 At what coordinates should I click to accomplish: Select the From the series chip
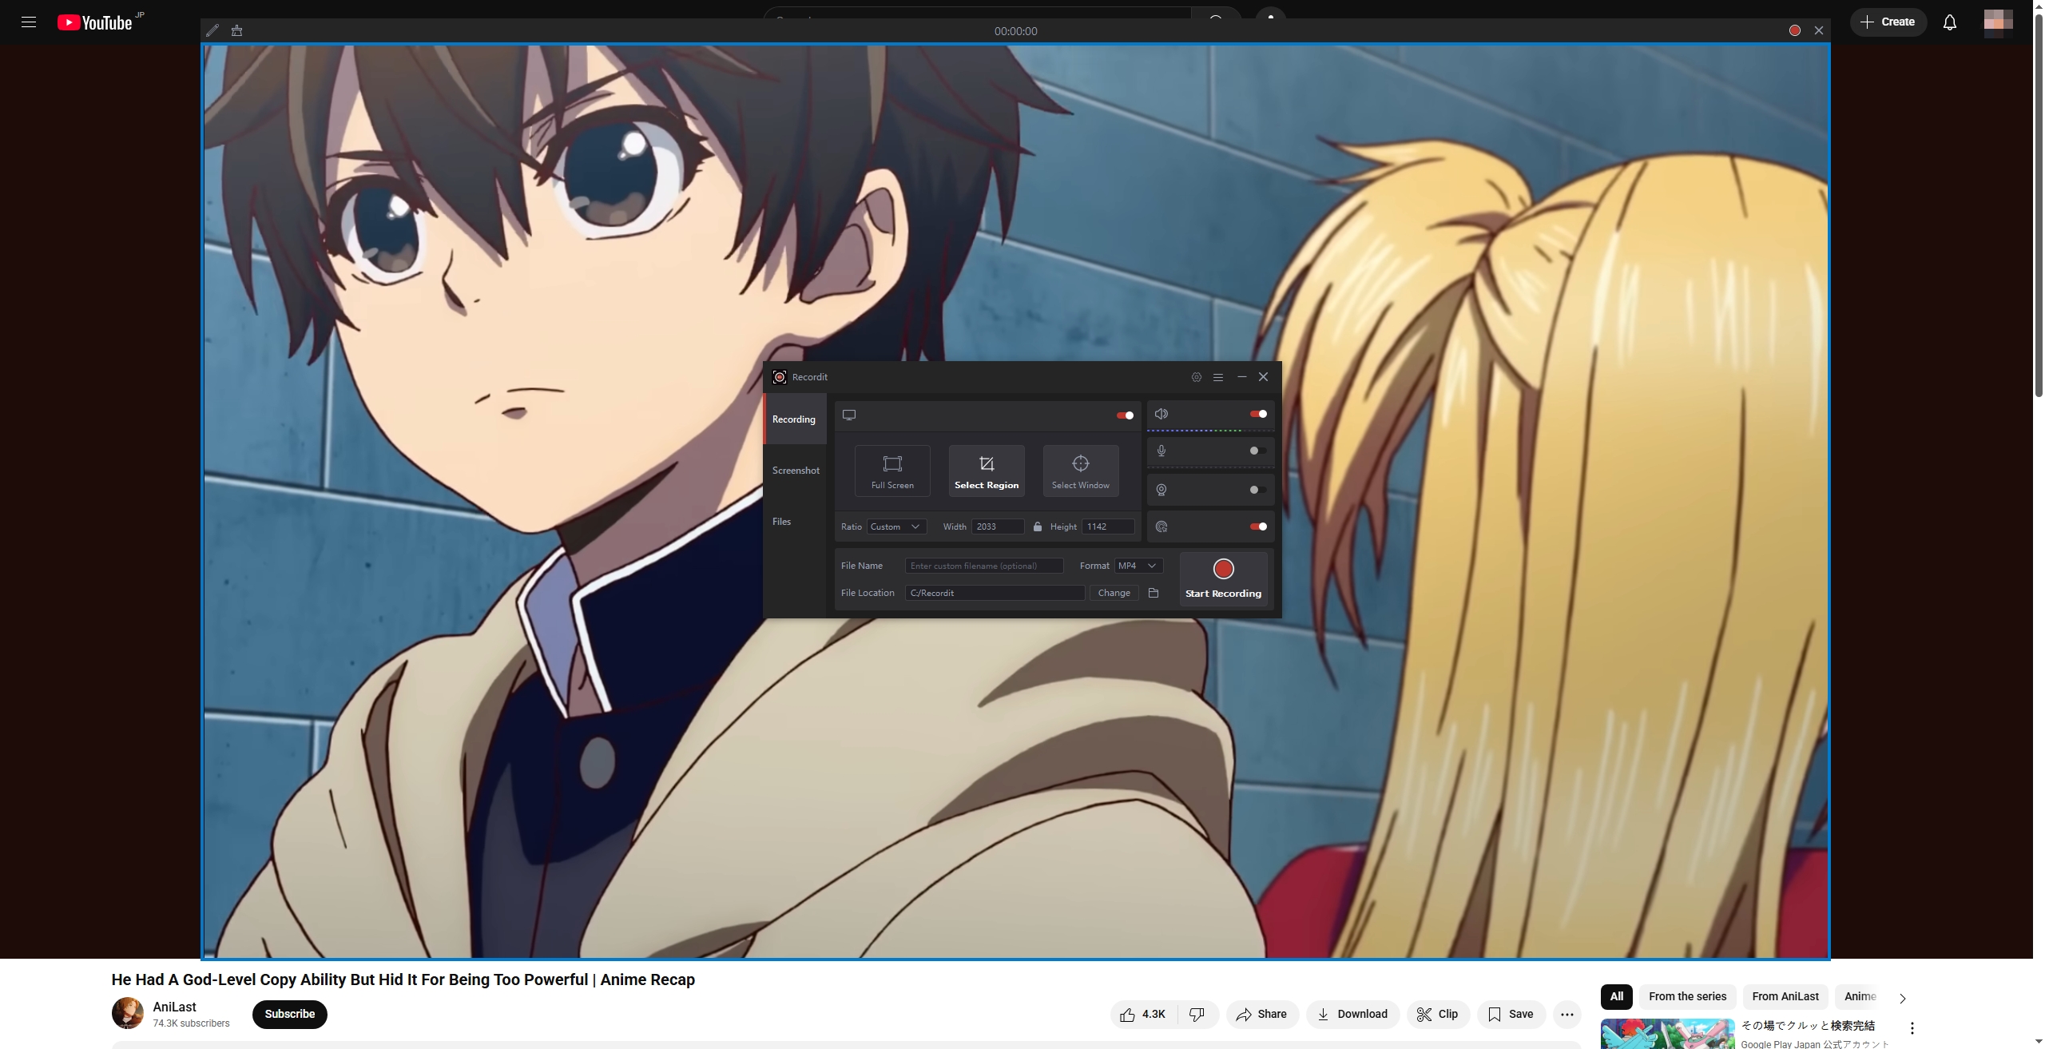pyautogui.click(x=1687, y=996)
